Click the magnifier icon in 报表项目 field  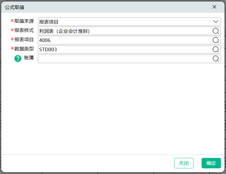(216, 40)
